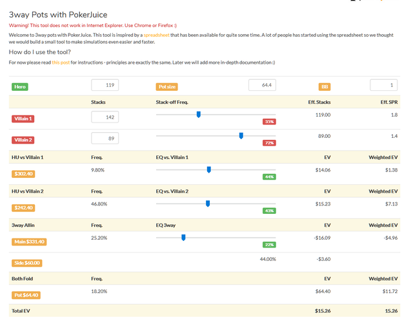Select the 44.00% side pot equity
The width and height of the screenshot is (413, 317).
268,259
